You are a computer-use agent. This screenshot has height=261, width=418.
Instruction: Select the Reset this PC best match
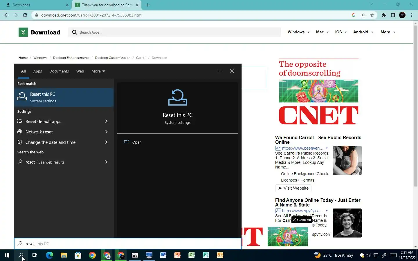point(64,97)
